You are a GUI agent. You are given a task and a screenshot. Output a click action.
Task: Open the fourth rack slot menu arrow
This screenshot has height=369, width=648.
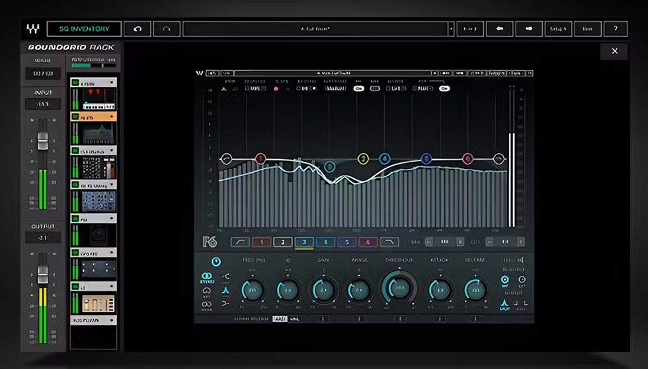pyautogui.click(x=112, y=185)
